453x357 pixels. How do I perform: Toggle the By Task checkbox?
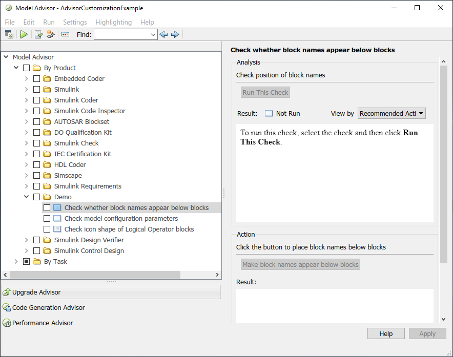click(x=26, y=261)
